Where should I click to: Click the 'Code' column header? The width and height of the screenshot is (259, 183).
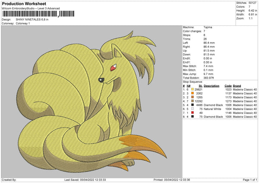(x=228, y=86)
